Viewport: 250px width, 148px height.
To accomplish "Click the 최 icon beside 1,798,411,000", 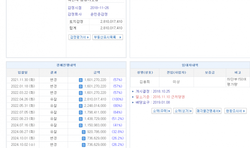I will (x=81, y=112).
